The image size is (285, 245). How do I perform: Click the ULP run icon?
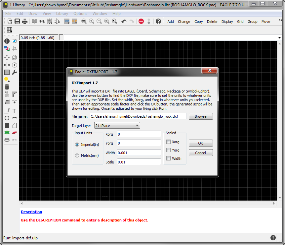click(74, 21)
